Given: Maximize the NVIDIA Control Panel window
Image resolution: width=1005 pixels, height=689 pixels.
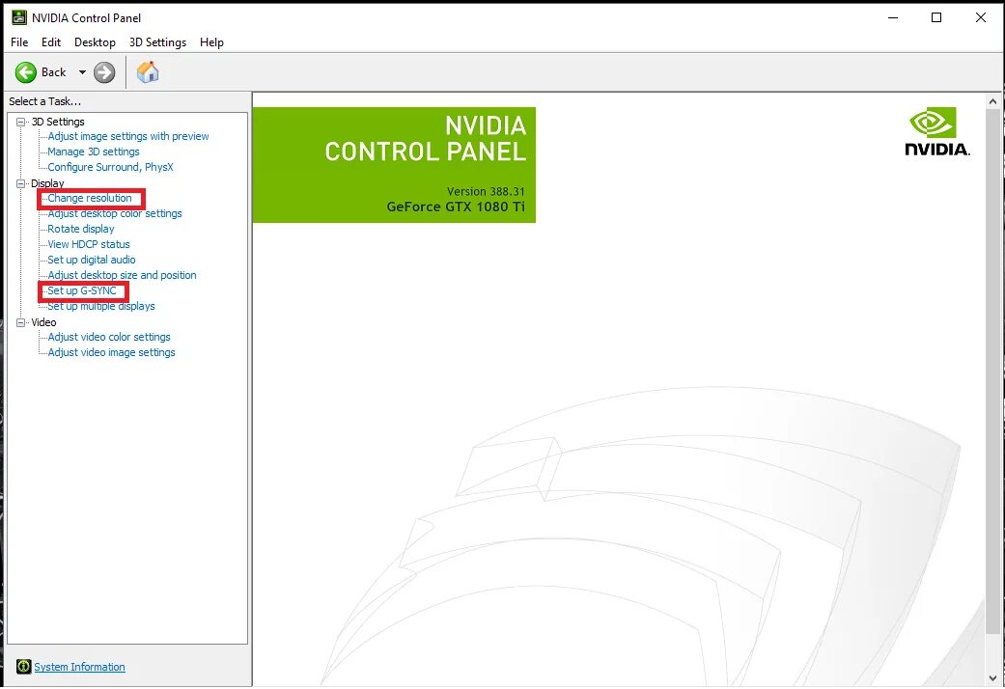Looking at the screenshot, I should coord(936,18).
